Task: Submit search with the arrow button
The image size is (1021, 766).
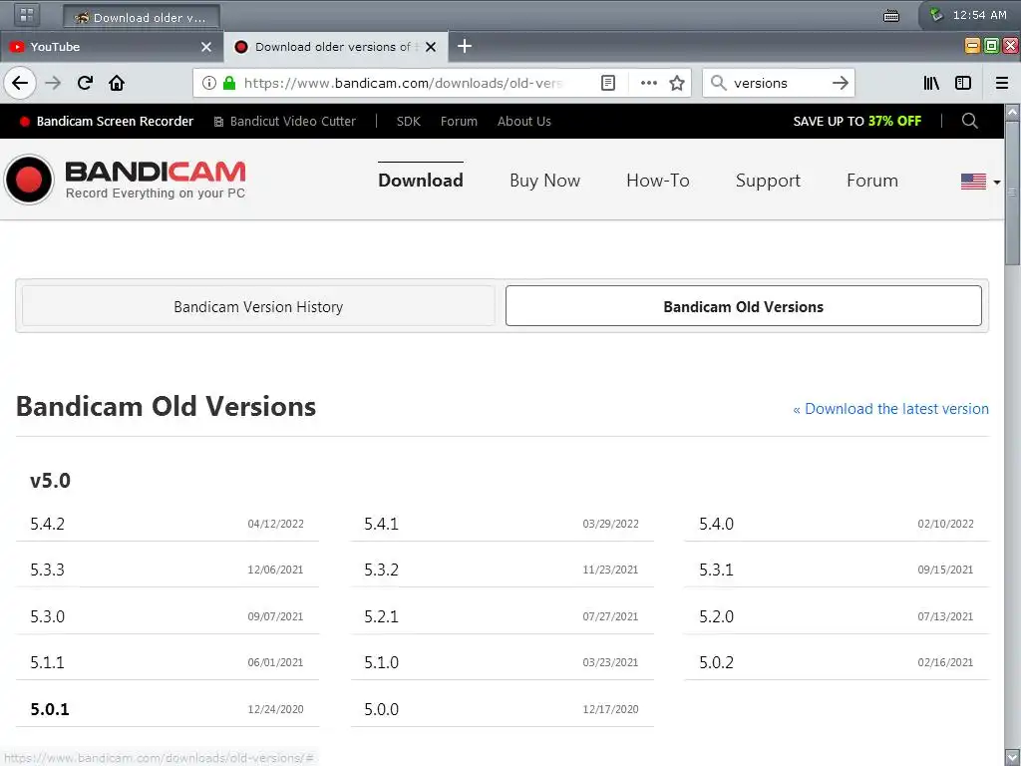Action: (x=841, y=83)
